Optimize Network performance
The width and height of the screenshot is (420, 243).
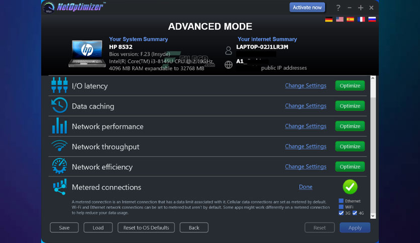[x=350, y=126]
